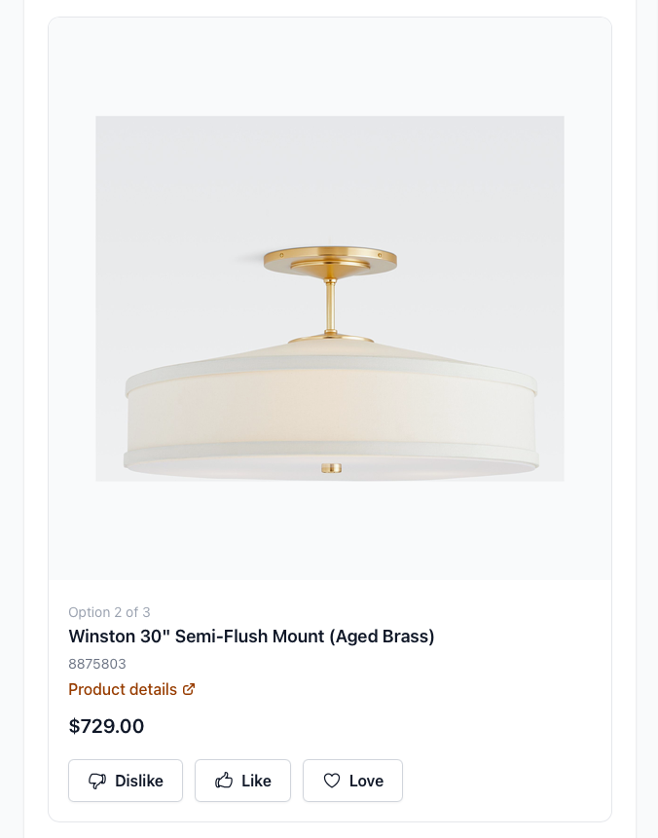Rate the Winston fixture using Like text
Screen dimensions: 658x838
[x=256, y=781]
